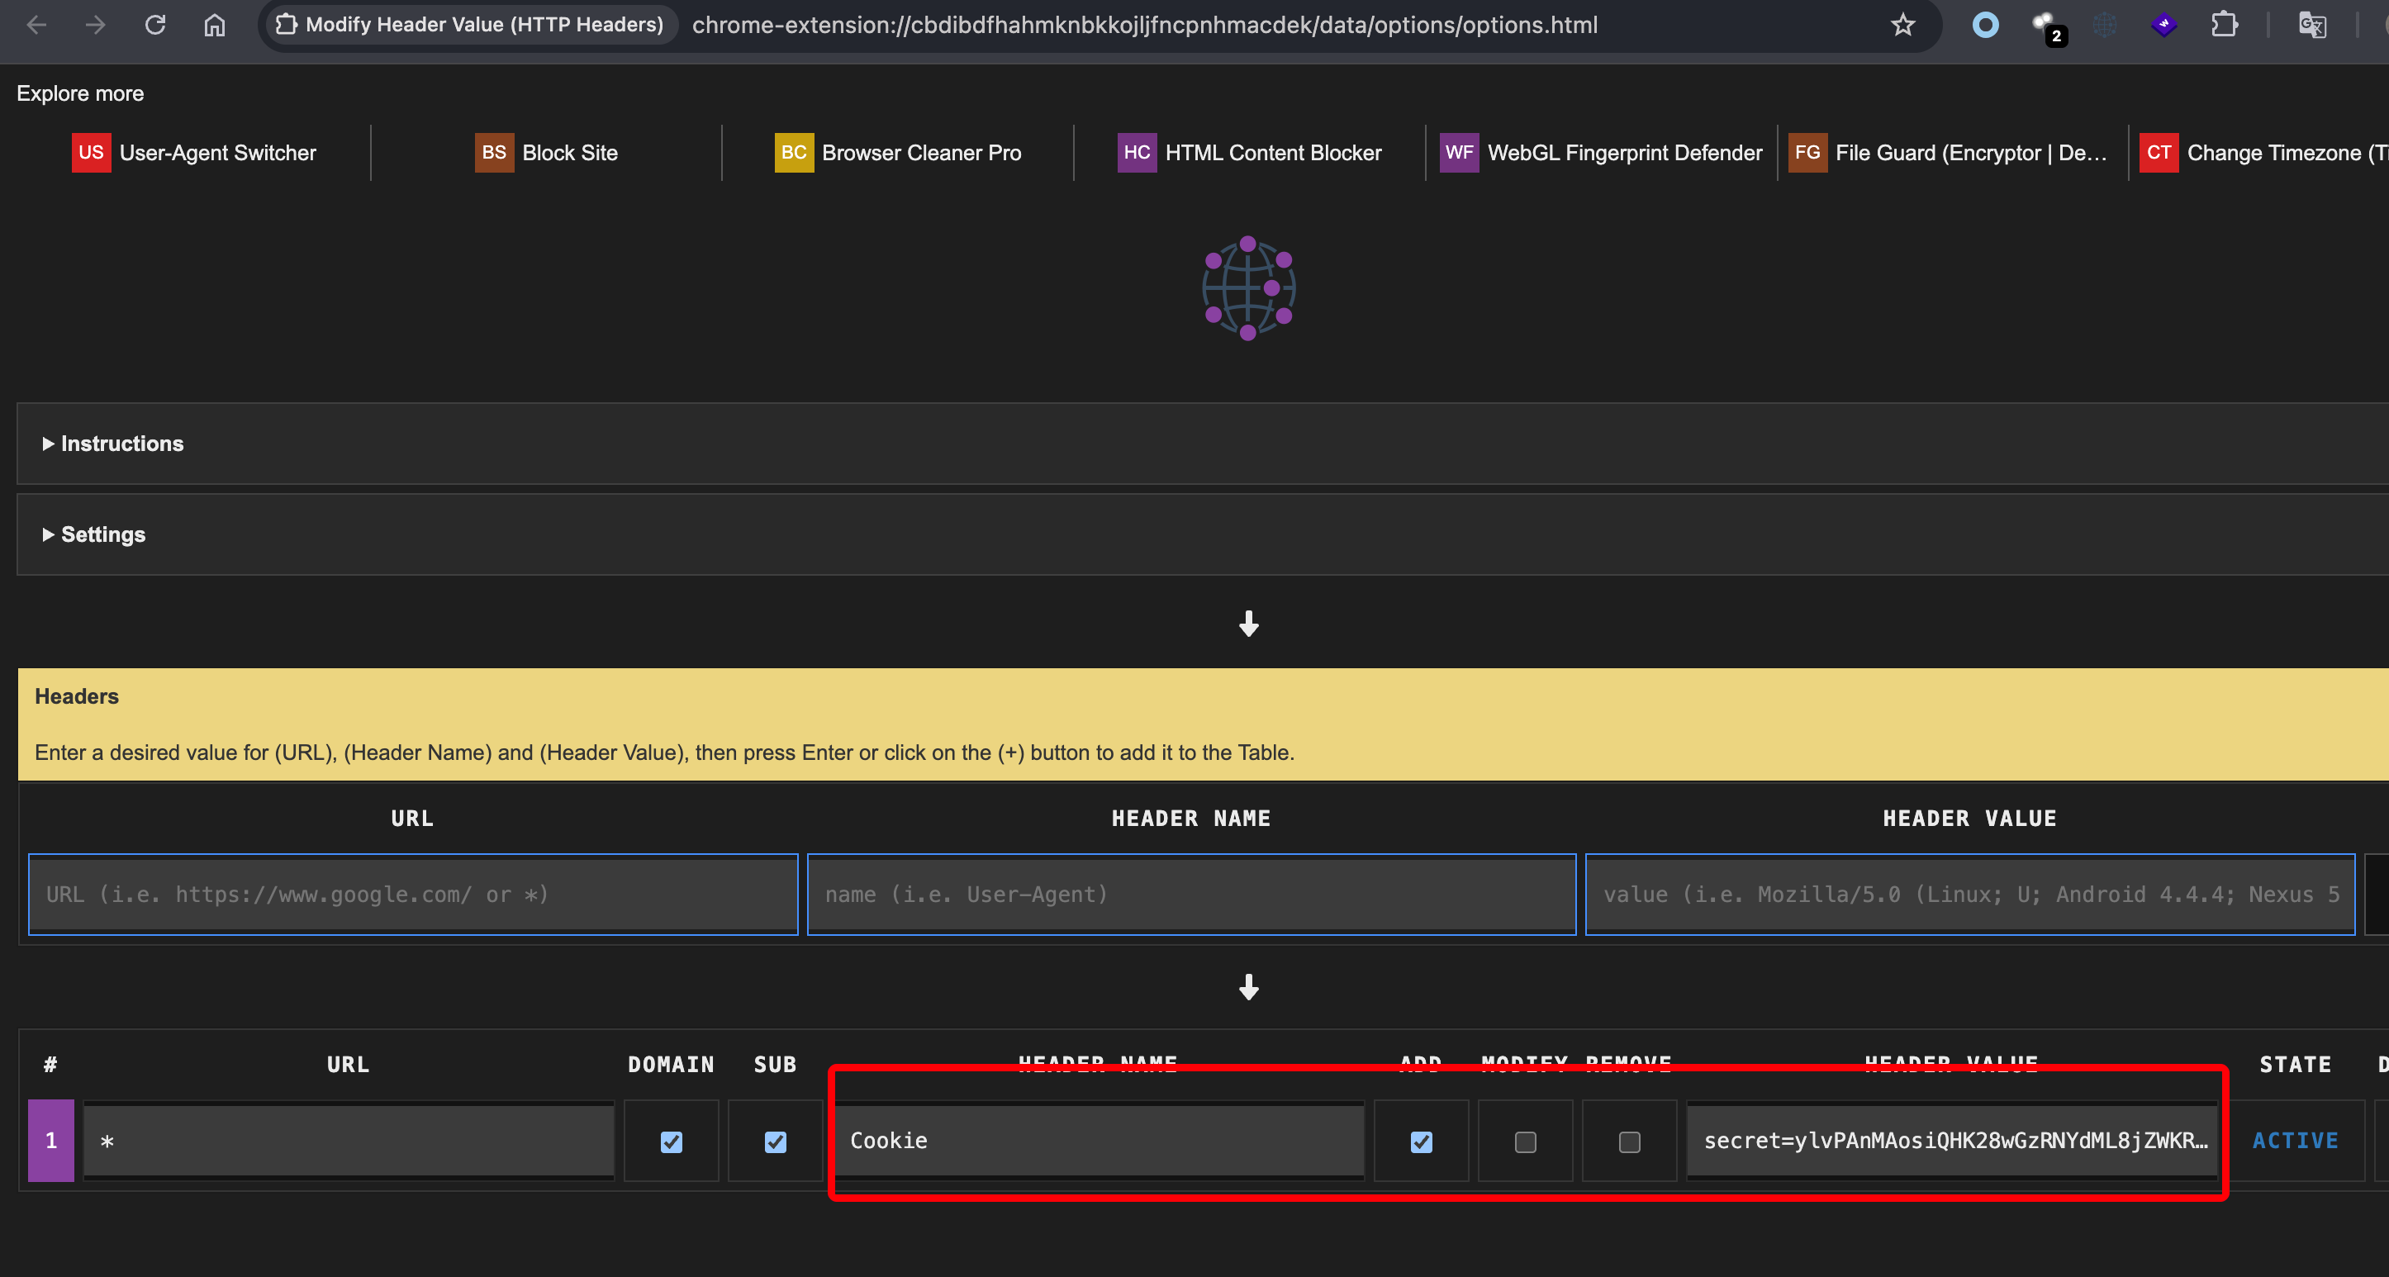Click the browser home icon
Image resolution: width=2389 pixels, height=1277 pixels.
click(214, 25)
